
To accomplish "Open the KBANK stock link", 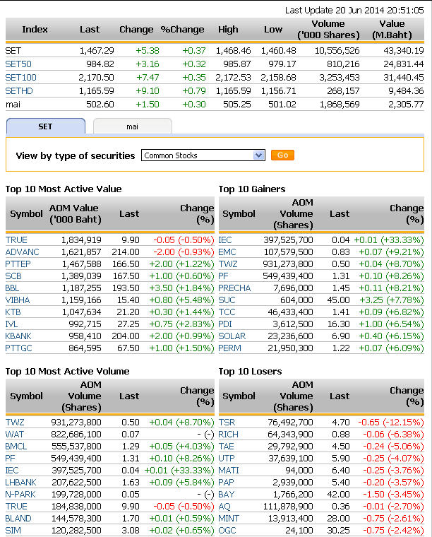I will coord(20,336).
